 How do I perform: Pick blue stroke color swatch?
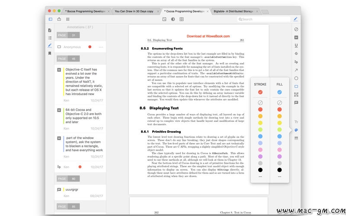point(260,137)
